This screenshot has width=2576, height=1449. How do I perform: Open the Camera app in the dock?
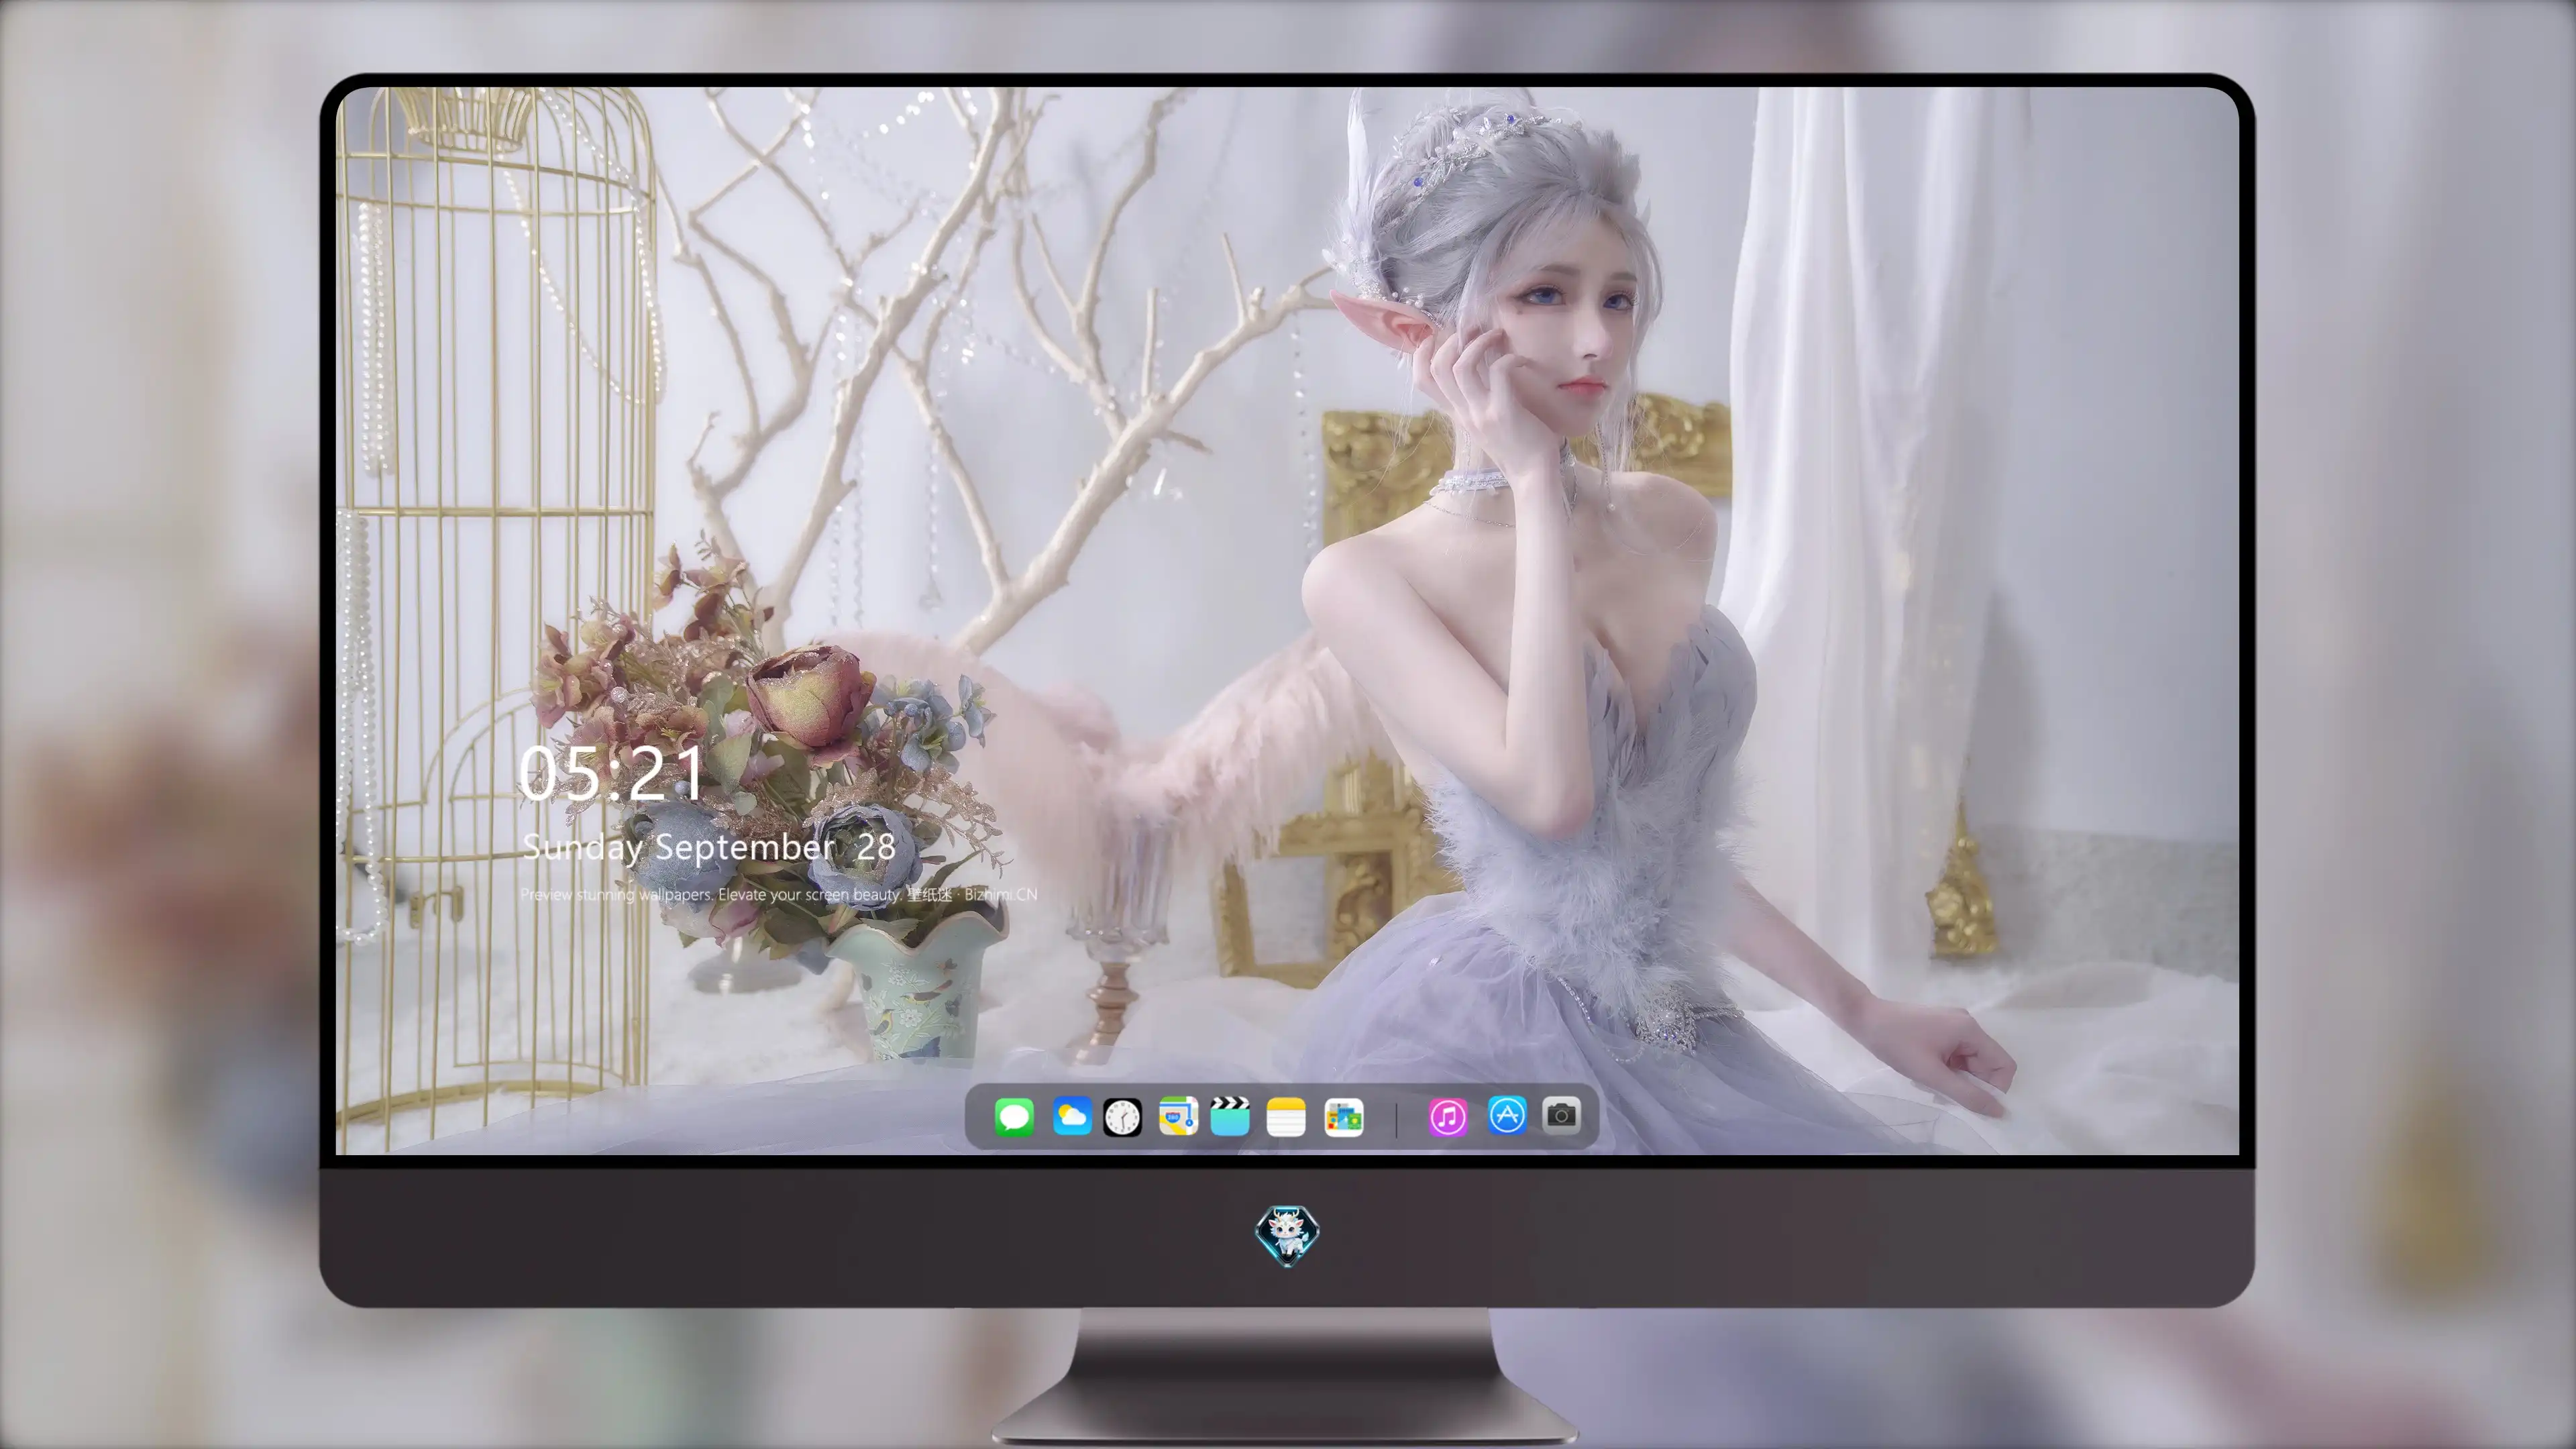[x=1561, y=1114]
